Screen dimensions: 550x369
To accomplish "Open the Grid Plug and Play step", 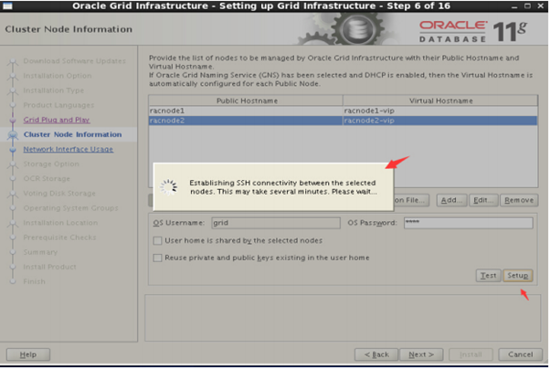I will (57, 120).
